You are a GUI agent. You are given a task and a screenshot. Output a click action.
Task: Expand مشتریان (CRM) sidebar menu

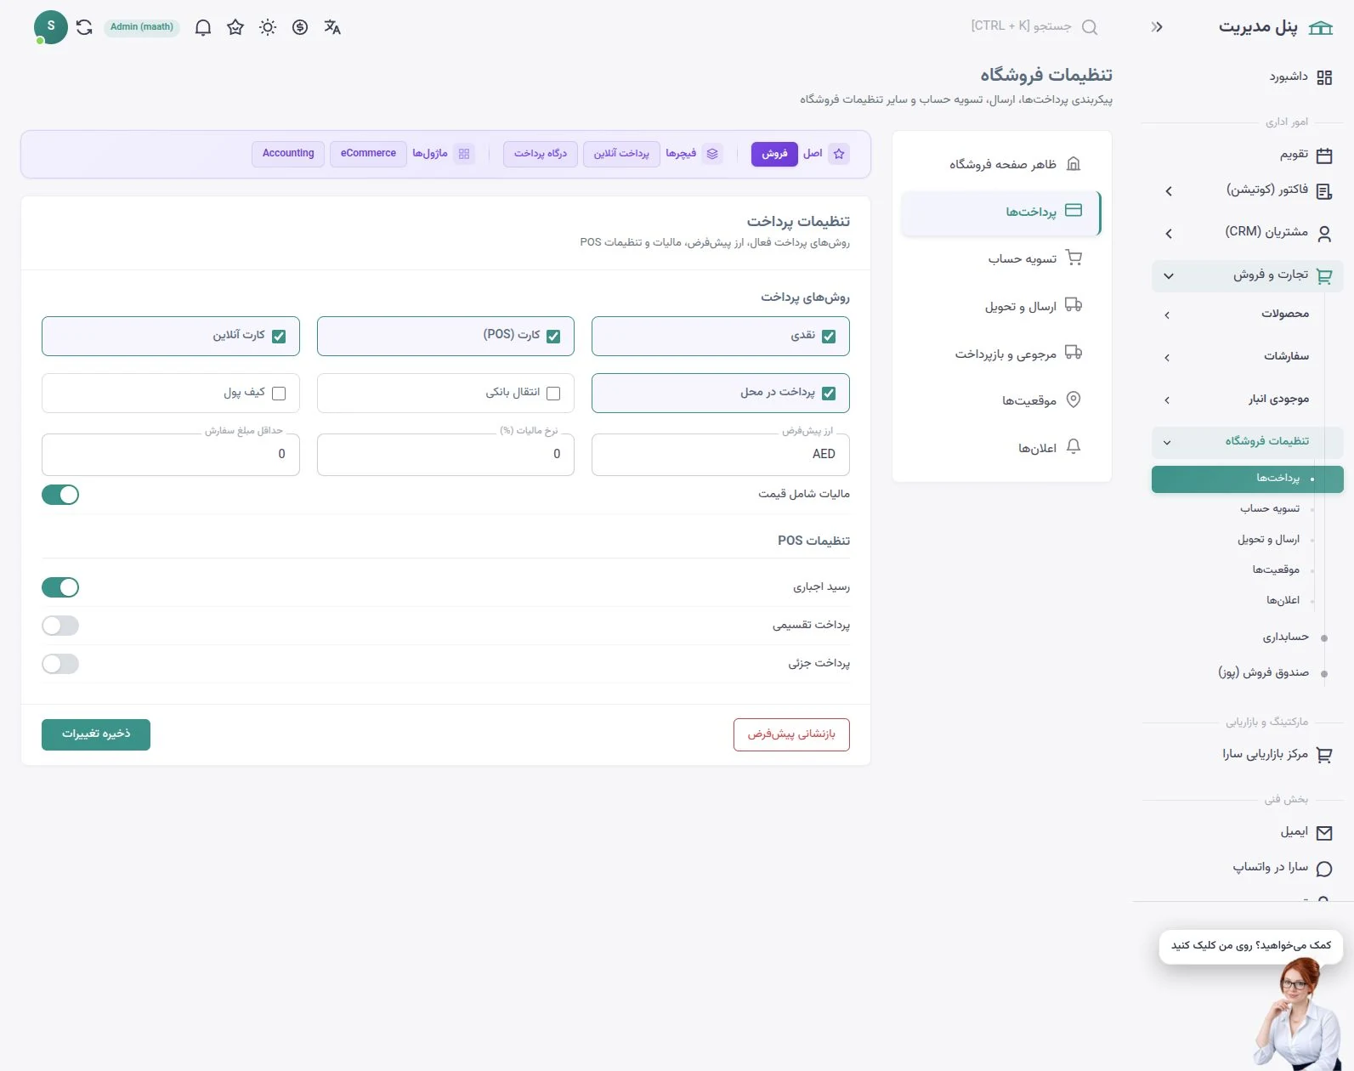tap(1248, 233)
